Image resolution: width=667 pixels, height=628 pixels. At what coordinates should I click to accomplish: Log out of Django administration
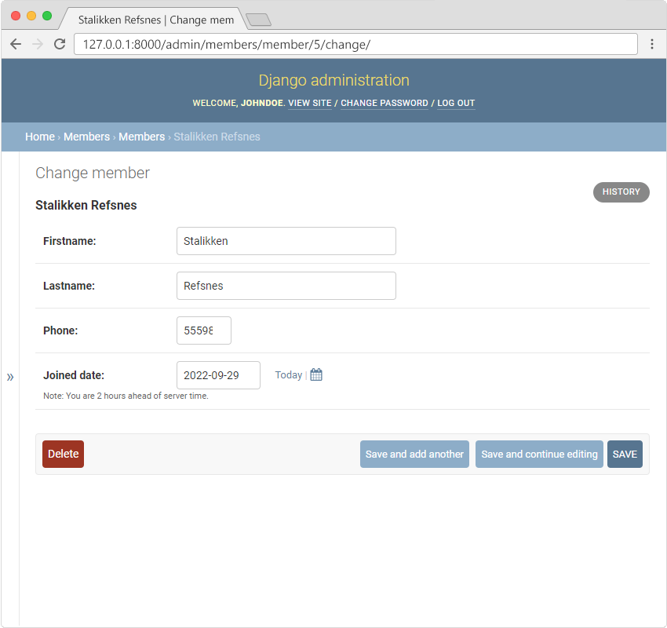[456, 103]
